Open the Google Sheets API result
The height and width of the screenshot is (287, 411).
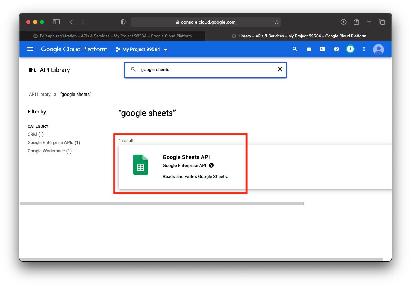[255, 167]
